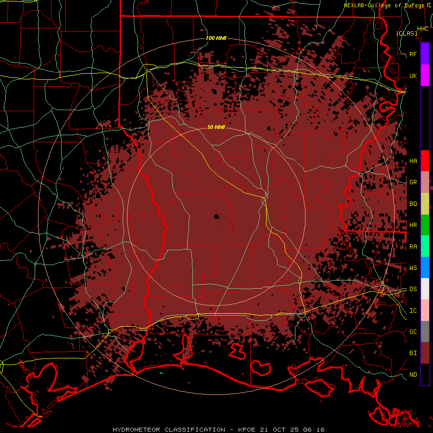Click the [CLAS] legend heading
This screenshot has width=433, height=433.
407,33
